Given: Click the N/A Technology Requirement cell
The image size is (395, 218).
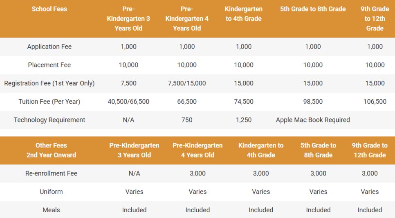Looking at the screenshot, I should [128, 120].
